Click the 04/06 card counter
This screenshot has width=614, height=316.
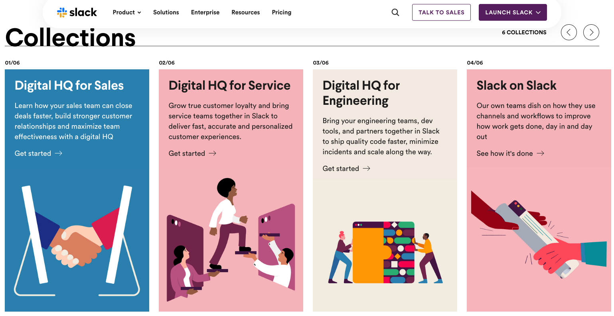tap(475, 63)
